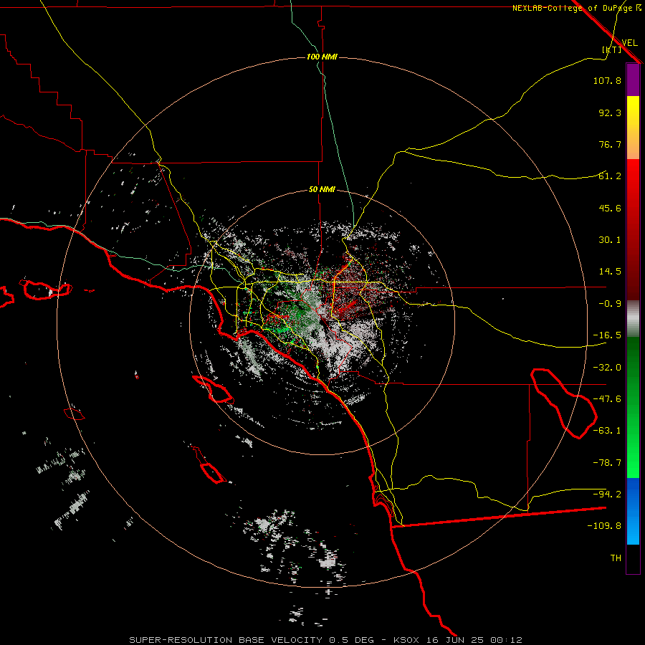This screenshot has width=645, height=645.
Task: Select the -0.9 scale value
Action: (x=610, y=304)
